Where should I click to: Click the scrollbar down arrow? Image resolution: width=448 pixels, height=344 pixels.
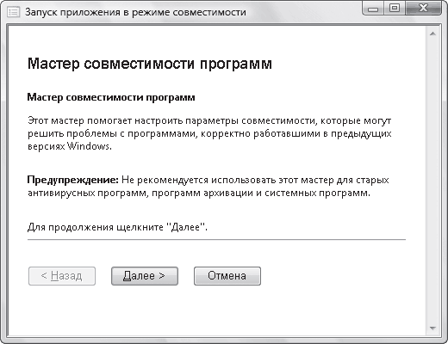[432, 328]
